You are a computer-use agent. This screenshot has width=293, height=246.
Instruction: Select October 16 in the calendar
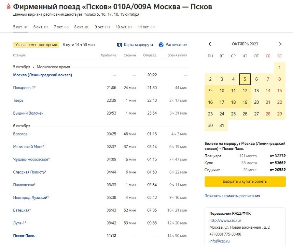[210, 102]
